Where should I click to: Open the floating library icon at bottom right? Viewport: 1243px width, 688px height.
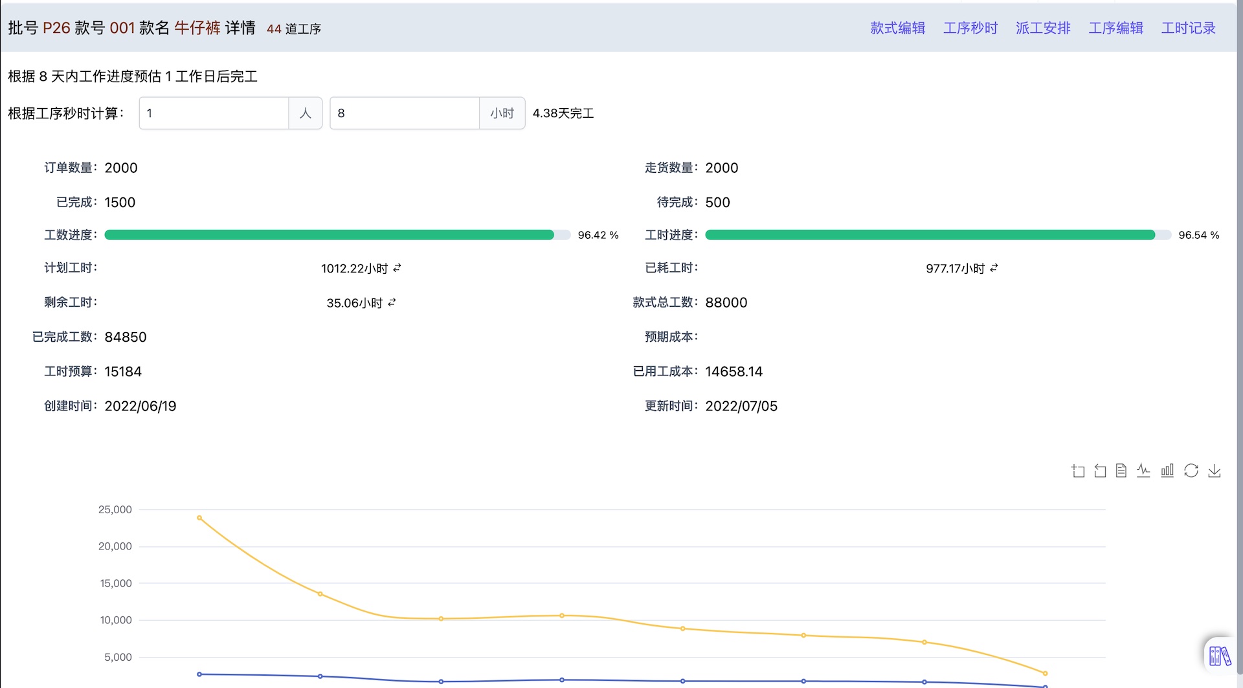pyautogui.click(x=1220, y=654)
